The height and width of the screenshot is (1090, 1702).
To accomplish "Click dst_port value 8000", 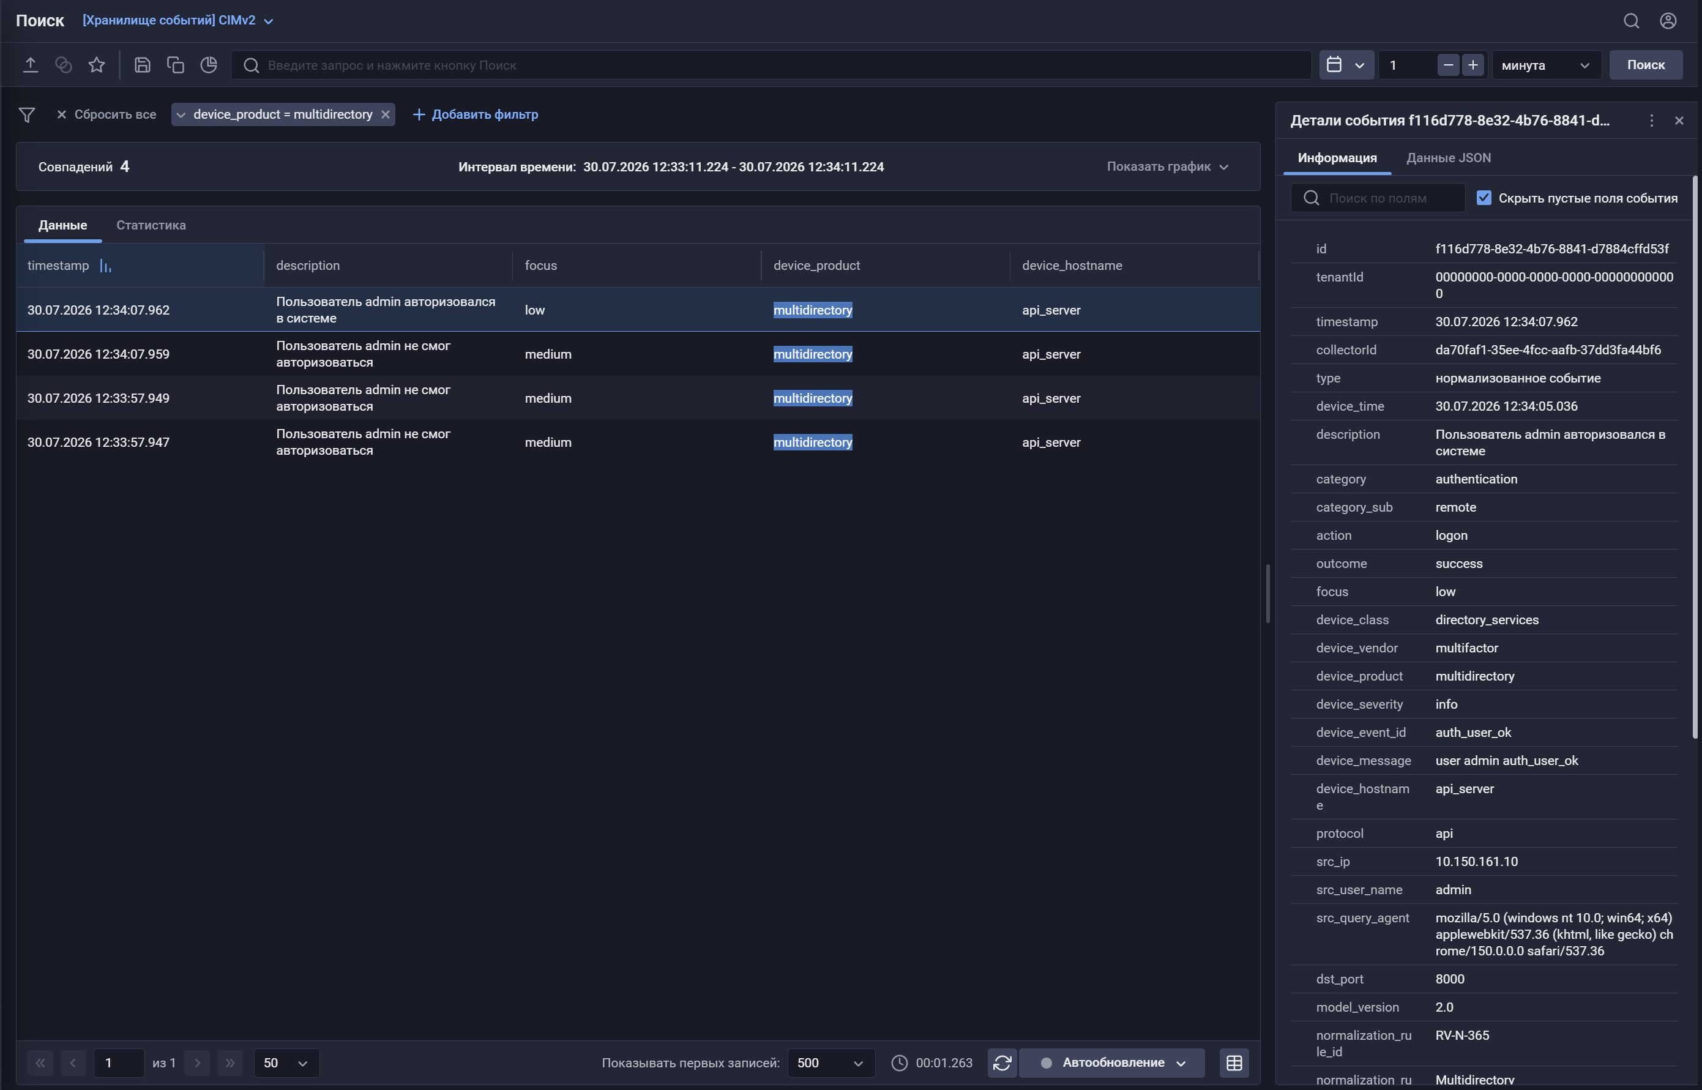I will coord(1449,979).
